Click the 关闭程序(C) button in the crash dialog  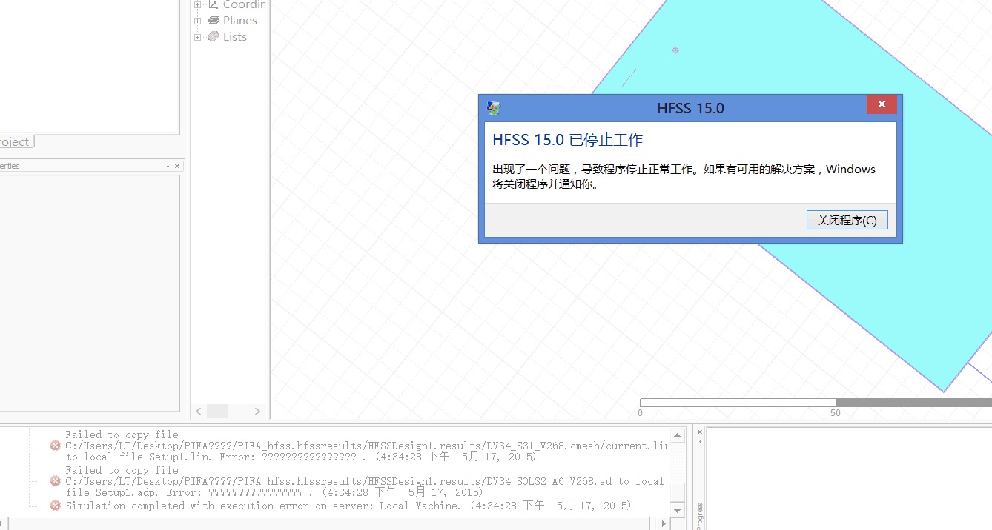(x=847, y=220)
